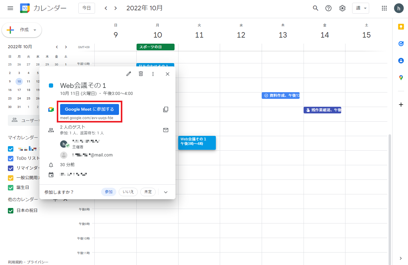Edit the event with the pencil icon

pos(129,74)
